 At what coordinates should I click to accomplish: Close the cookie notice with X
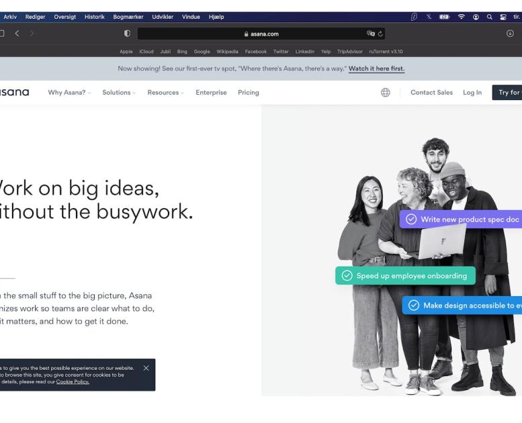tap(146, 368)
